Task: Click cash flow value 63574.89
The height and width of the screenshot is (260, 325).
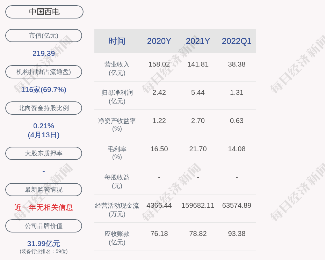Action: click(x=237, y=205)
